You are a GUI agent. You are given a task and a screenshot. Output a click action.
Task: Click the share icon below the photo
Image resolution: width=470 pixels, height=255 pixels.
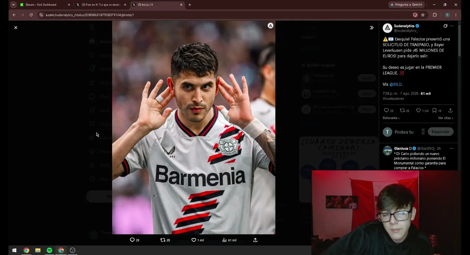(255, 240)
